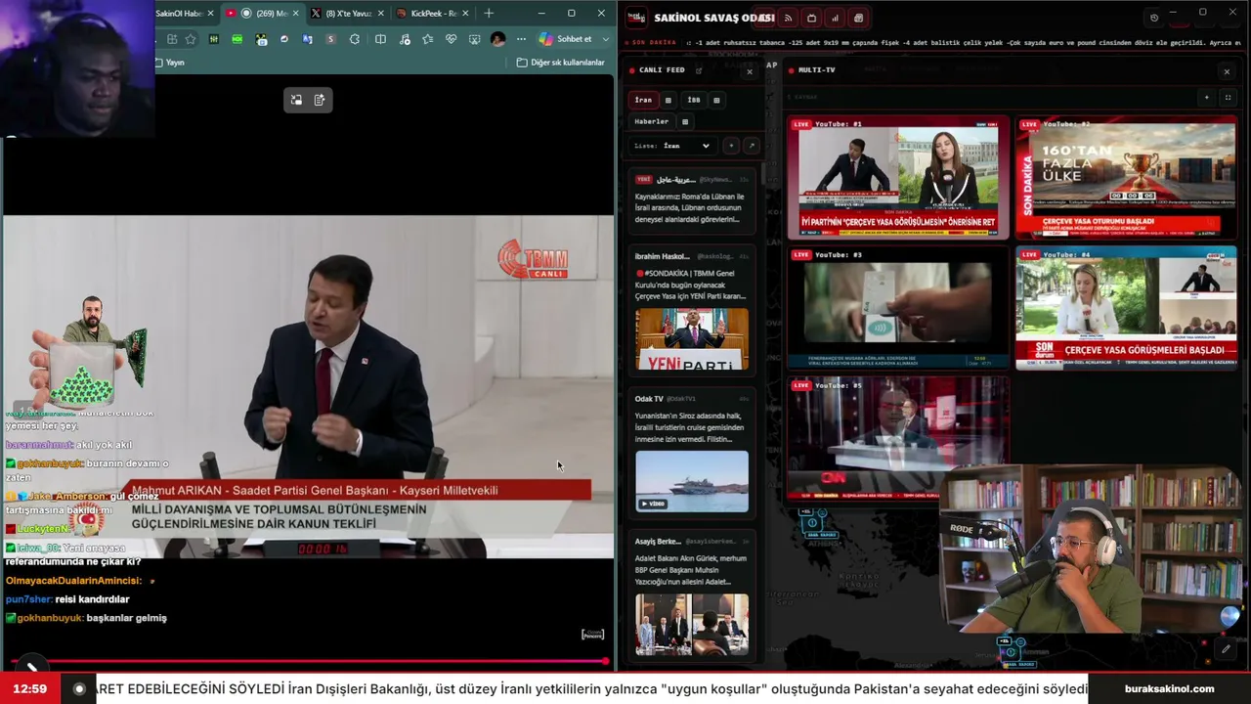Click picture-in-picture icon above video
The height and width of the screenshot is (704, 1251).
point(296,100)
